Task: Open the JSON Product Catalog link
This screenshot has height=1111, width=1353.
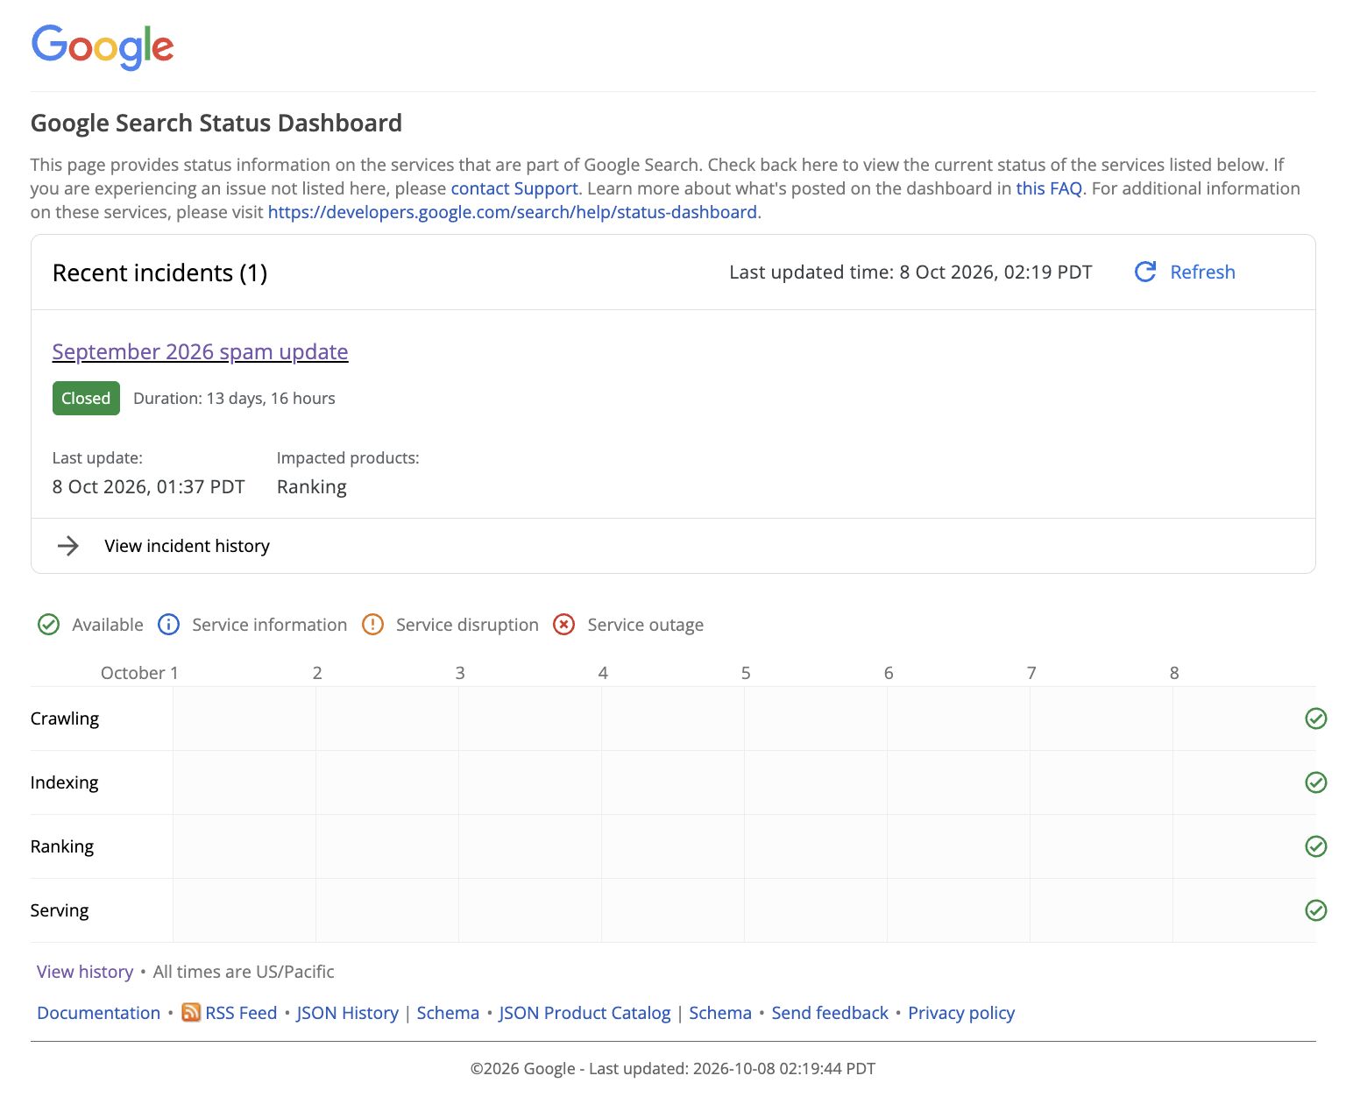Action: (584, 1013)
